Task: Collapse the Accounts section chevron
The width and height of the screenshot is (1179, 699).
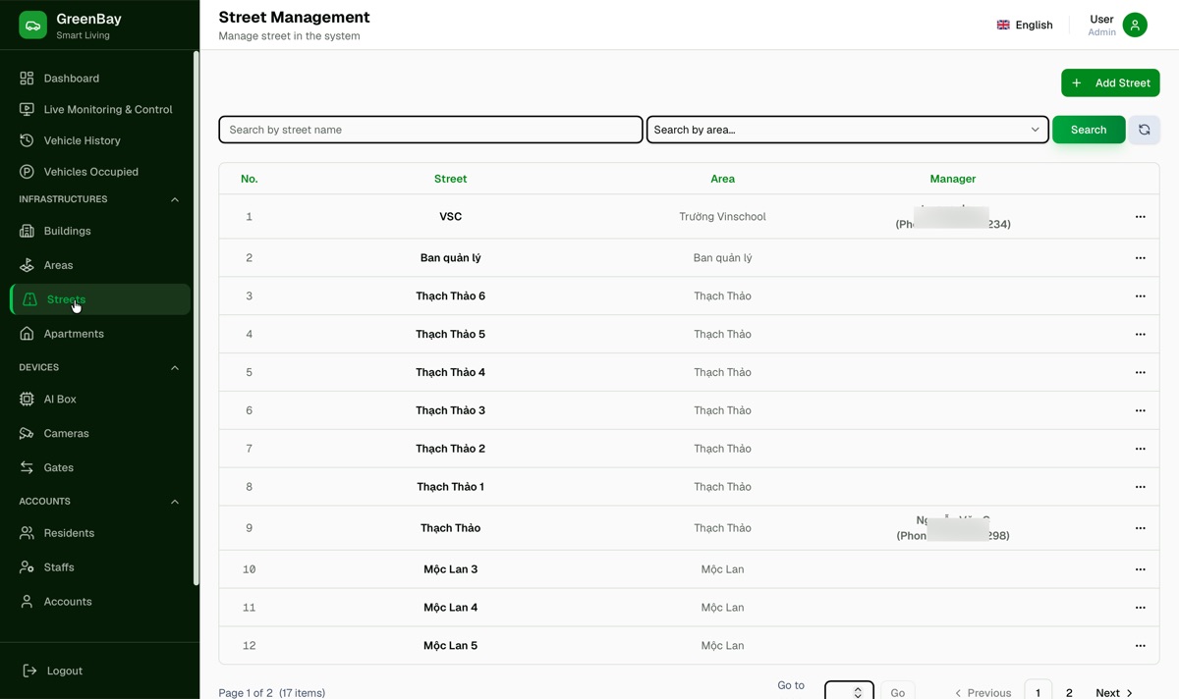Action: [175, 502]
